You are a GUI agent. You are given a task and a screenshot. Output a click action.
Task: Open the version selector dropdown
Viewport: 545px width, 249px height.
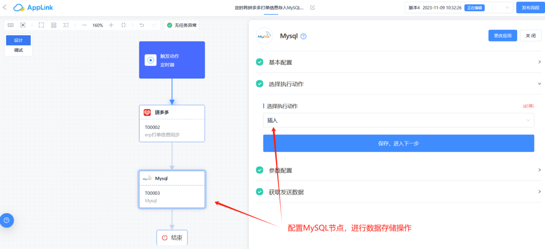point(459,7)
